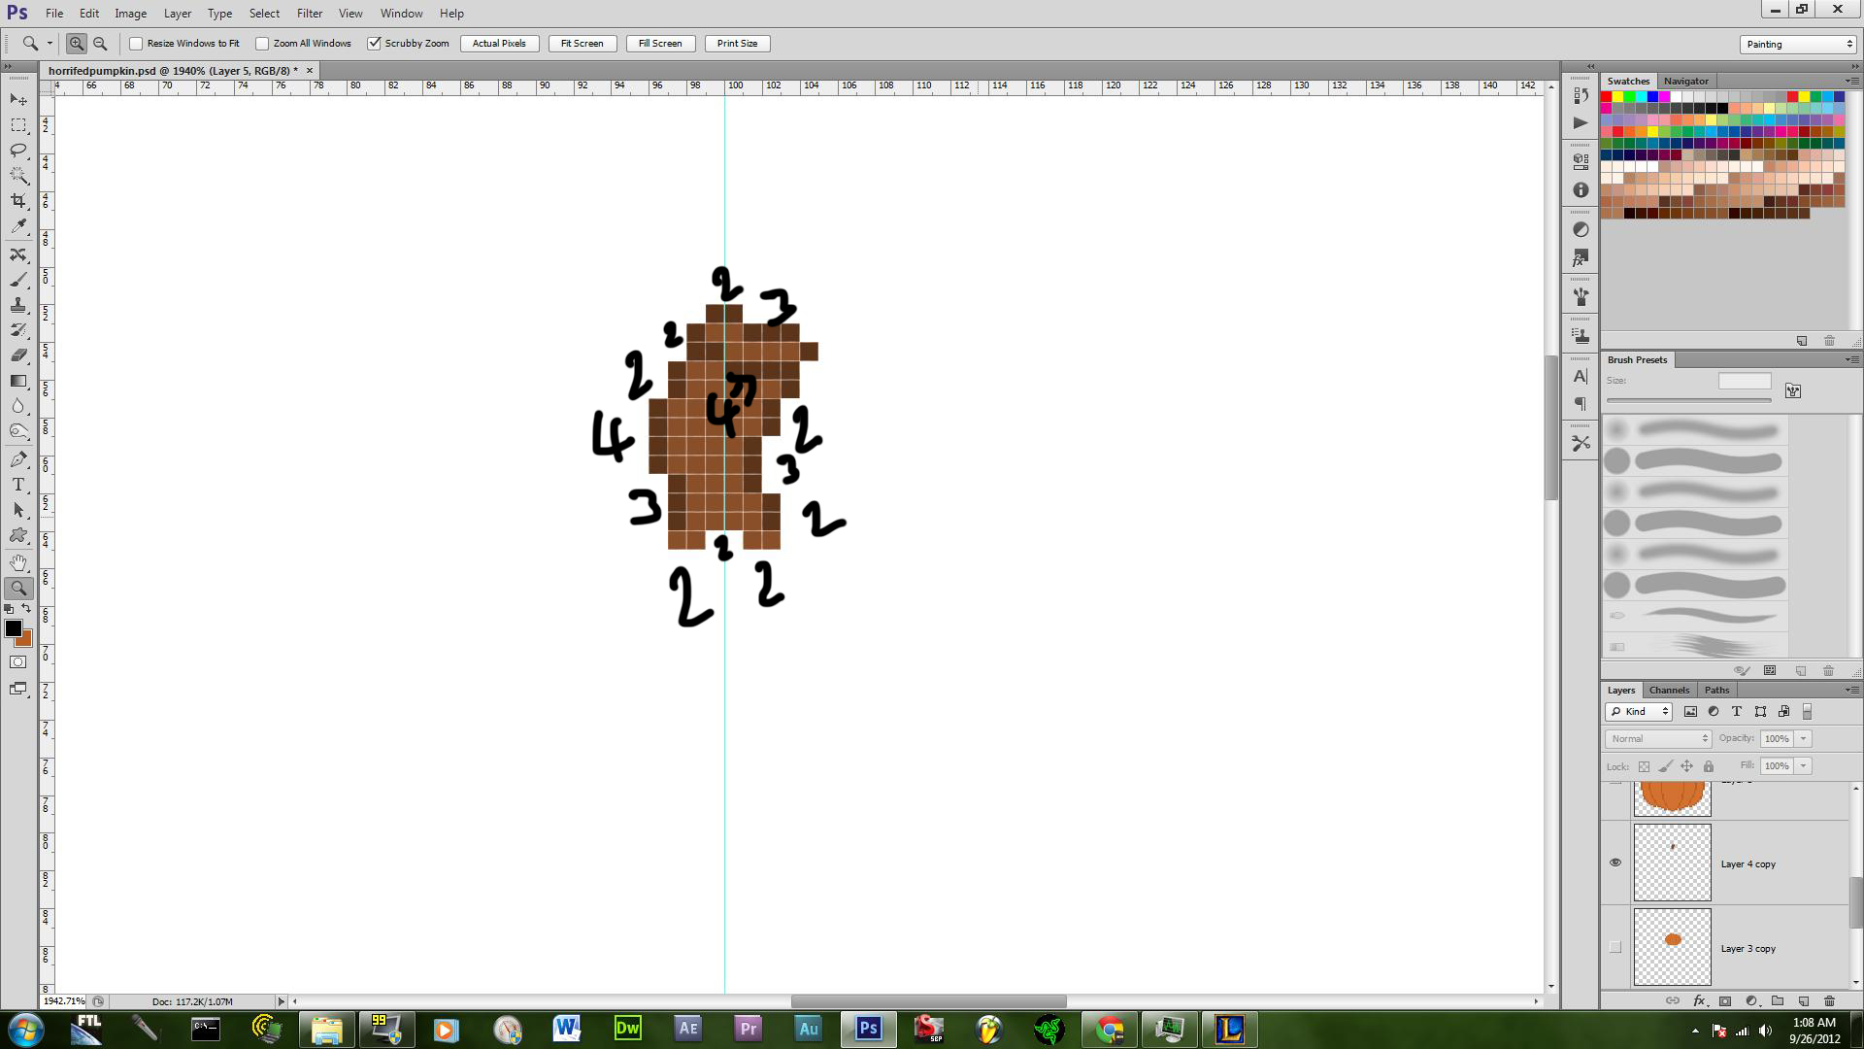The width and height of the screenshot is (1864, 1049).
Task: Click the Fit Screen button
Action: [x=582, y=44]
